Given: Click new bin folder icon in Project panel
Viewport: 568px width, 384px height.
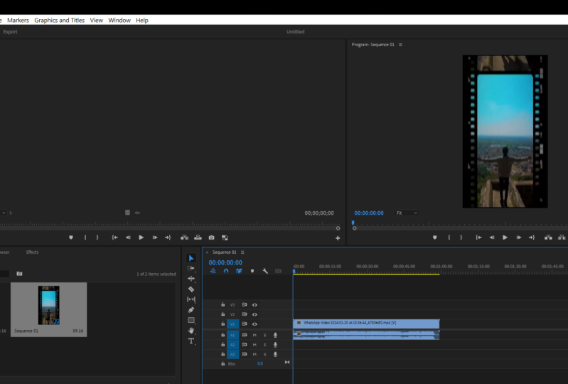Looking at the screenshot, I should pyautogui.click(x=20, y=274).
